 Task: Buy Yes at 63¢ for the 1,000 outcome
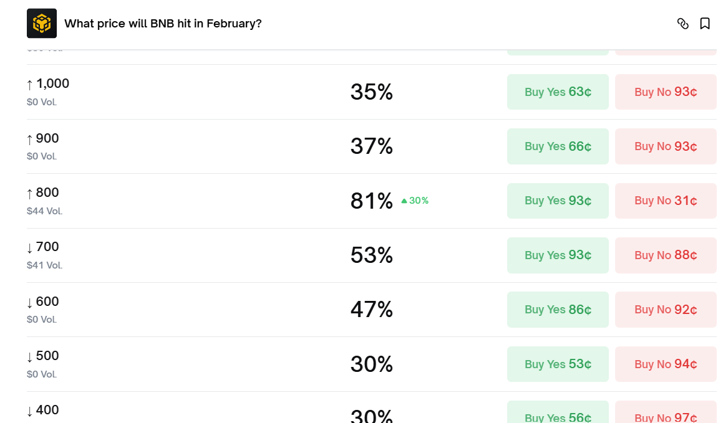click(x=557, y=92)
